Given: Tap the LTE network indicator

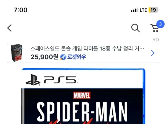Looking at the screenshot, I should (x=143, y=10).
